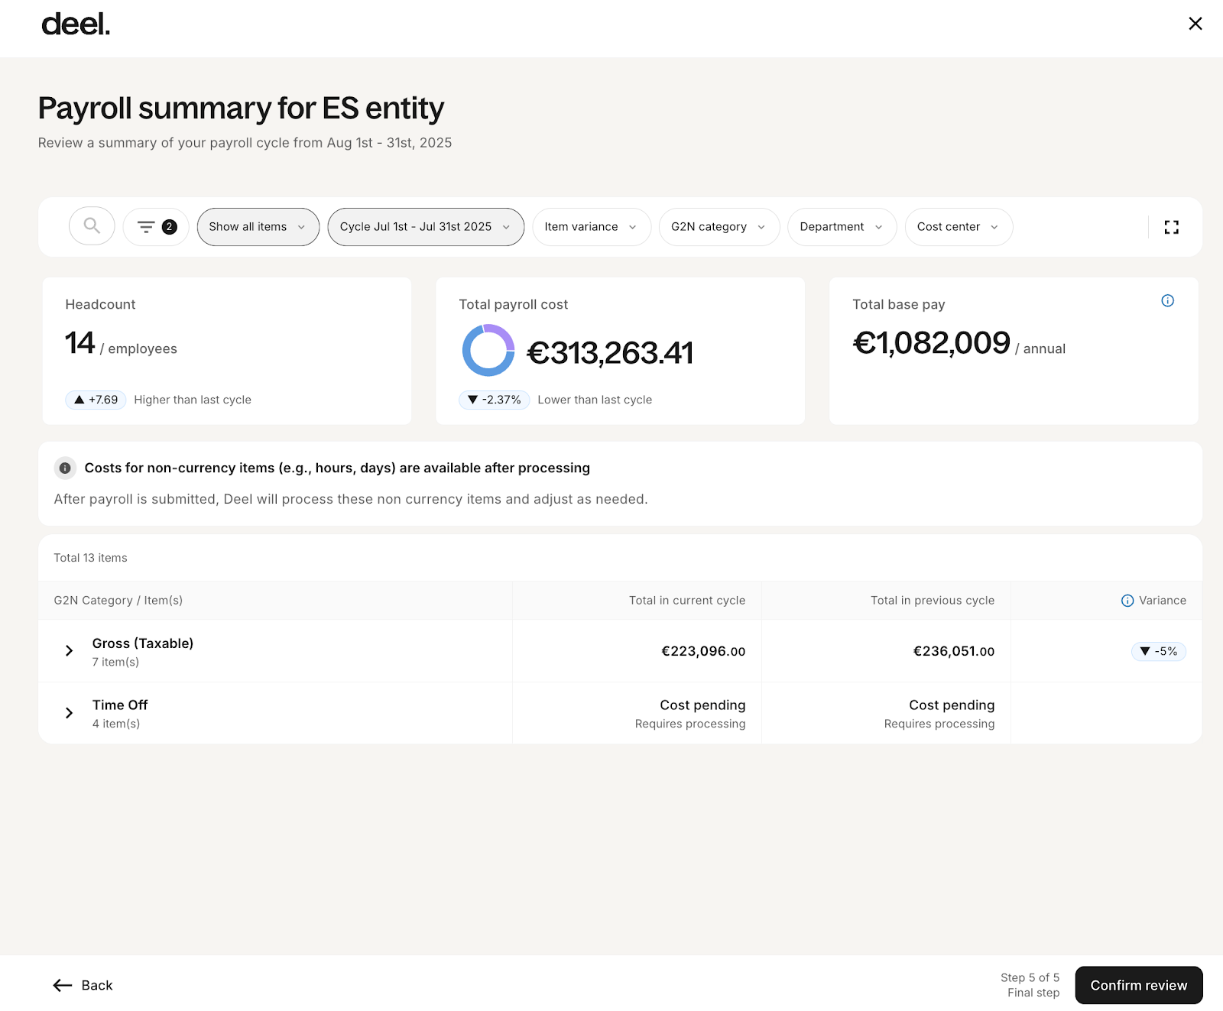Screen dimensions: 1223x1011
Task: Open the G2N category filter dropdown
Action: tap(719, 227)
